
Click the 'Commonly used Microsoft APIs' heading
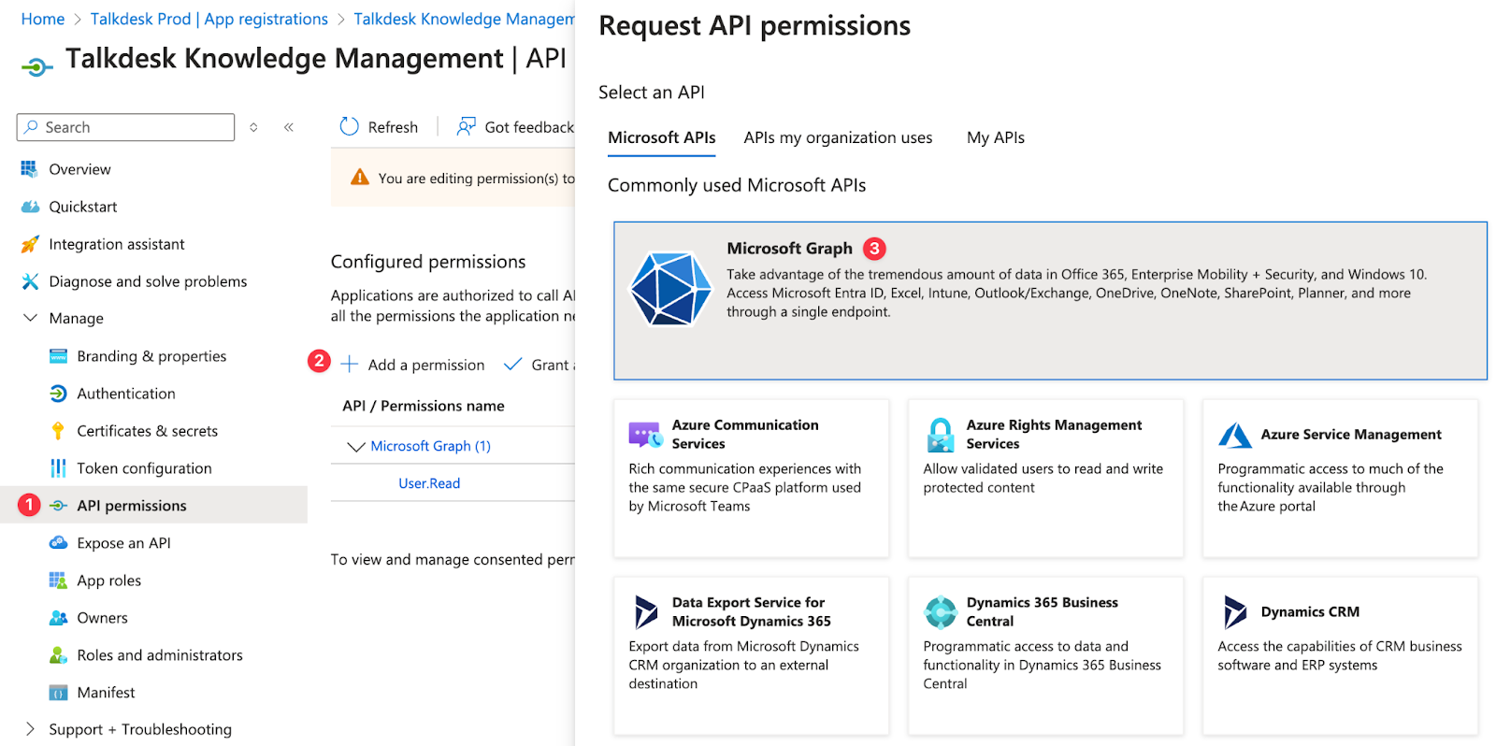(x=737, y=185)
